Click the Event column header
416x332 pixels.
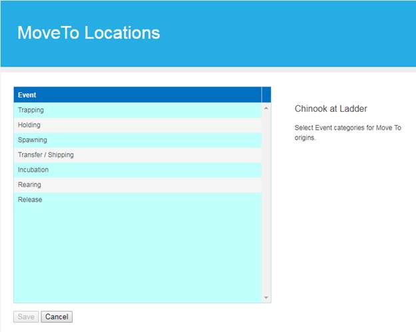pyautogui.click(x=137, y=94)
